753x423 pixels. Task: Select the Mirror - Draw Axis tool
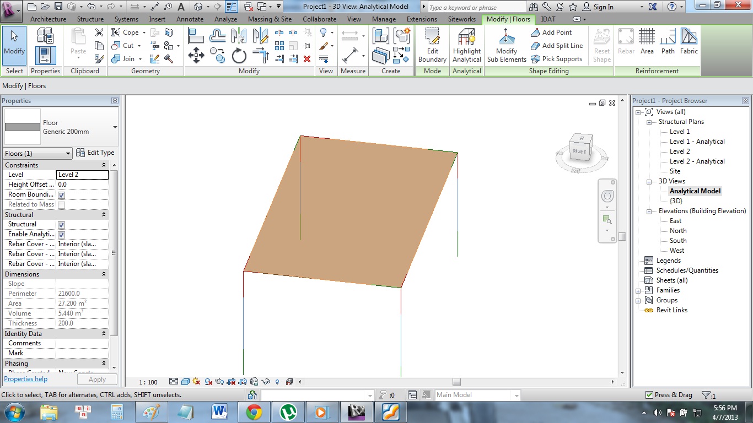point(260,36)
